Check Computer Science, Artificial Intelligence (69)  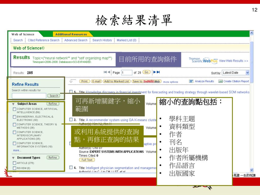tap(14, 109)
